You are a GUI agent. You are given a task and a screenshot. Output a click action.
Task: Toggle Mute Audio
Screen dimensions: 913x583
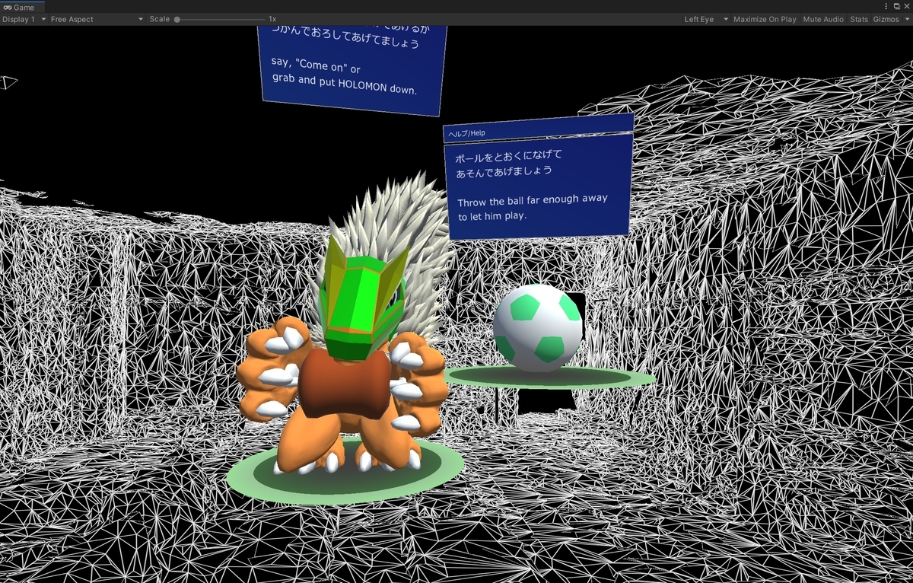[x=823, y=19]
